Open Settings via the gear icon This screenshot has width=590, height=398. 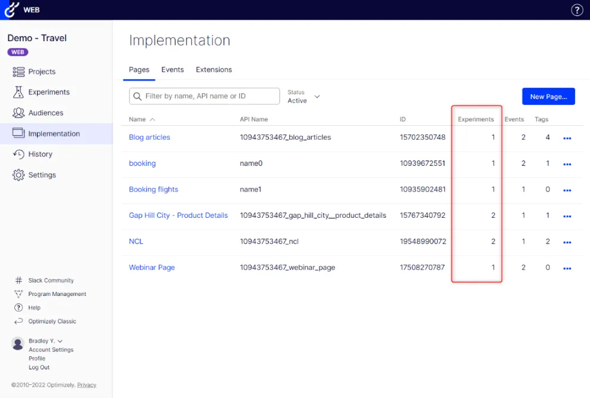pyautogui.click(x=19, y=175)
